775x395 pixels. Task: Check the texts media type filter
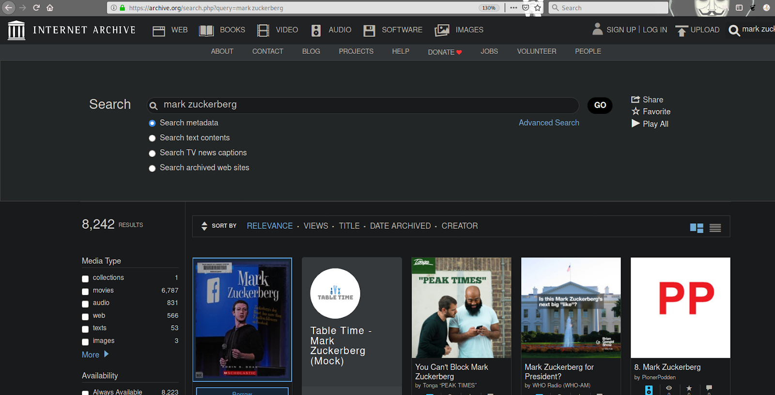[85, 329]
